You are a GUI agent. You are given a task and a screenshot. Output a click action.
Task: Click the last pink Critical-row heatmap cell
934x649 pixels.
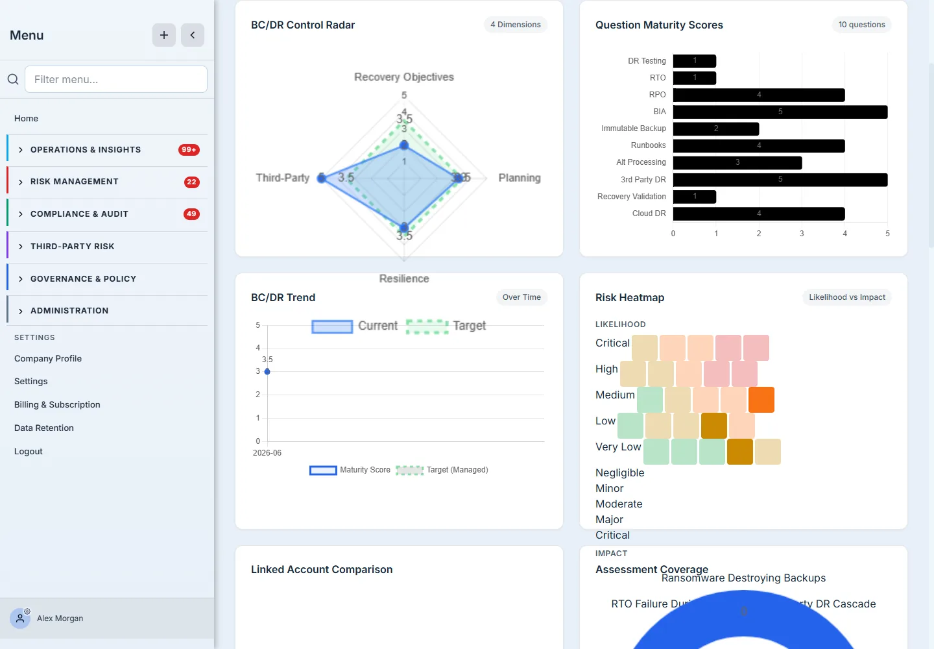(756, 348)
